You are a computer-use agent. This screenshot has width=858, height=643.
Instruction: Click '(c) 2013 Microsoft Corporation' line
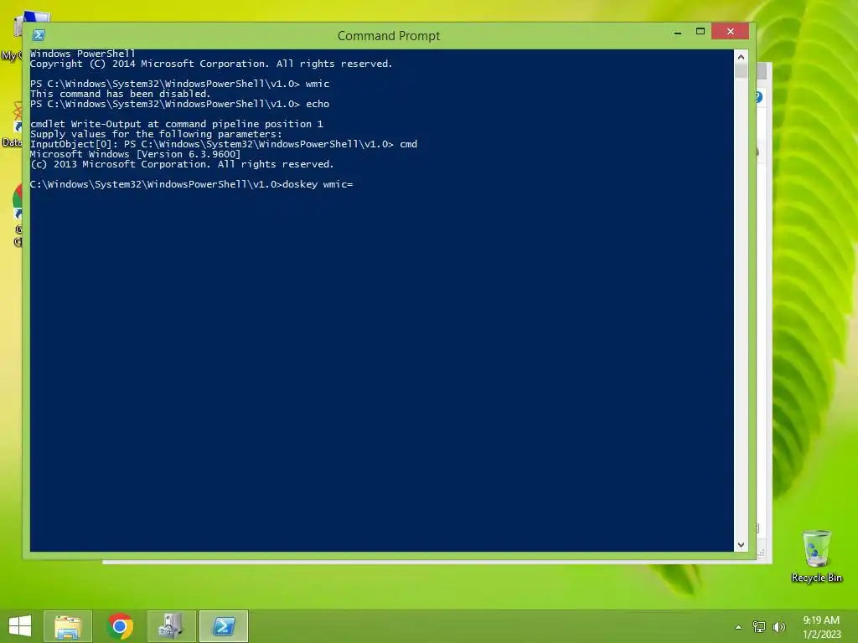coord(182,164)
